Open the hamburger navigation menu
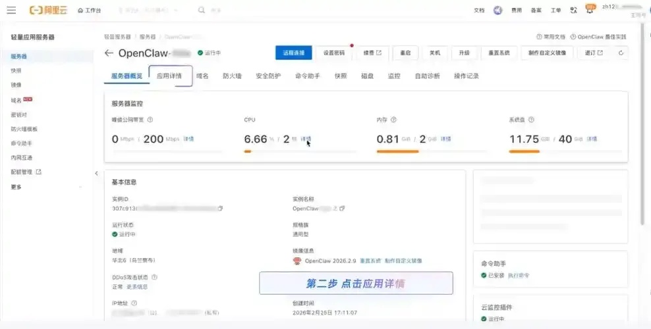 (11, 10)
